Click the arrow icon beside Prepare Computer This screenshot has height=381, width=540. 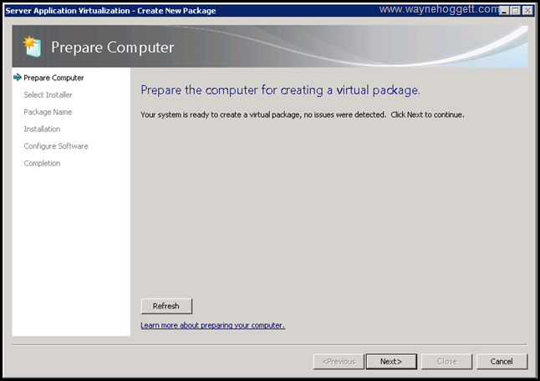coord(18,78)
